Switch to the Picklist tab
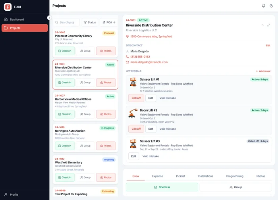Image resolution: width=278 pixels, height=200 pixels. (x=180, y=176)
